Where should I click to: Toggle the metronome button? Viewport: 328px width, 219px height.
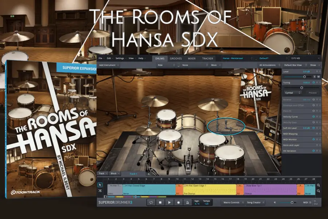coord(187,203)
